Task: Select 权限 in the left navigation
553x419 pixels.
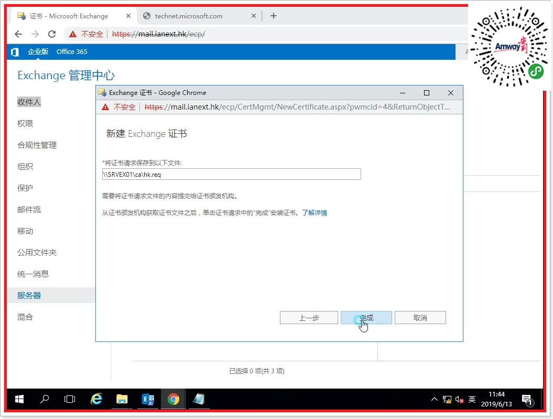Action: click(25, 123)
